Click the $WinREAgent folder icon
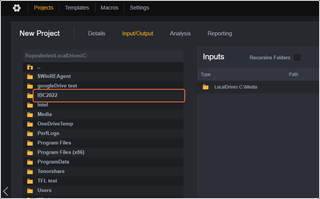 click(30, 77)
